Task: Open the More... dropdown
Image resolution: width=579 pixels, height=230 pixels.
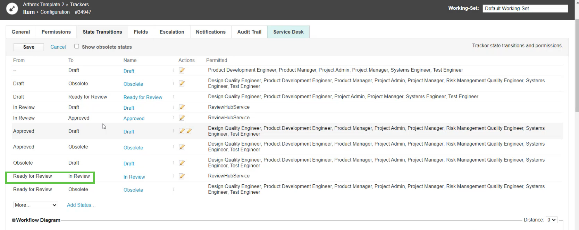Action: [35, 205]
